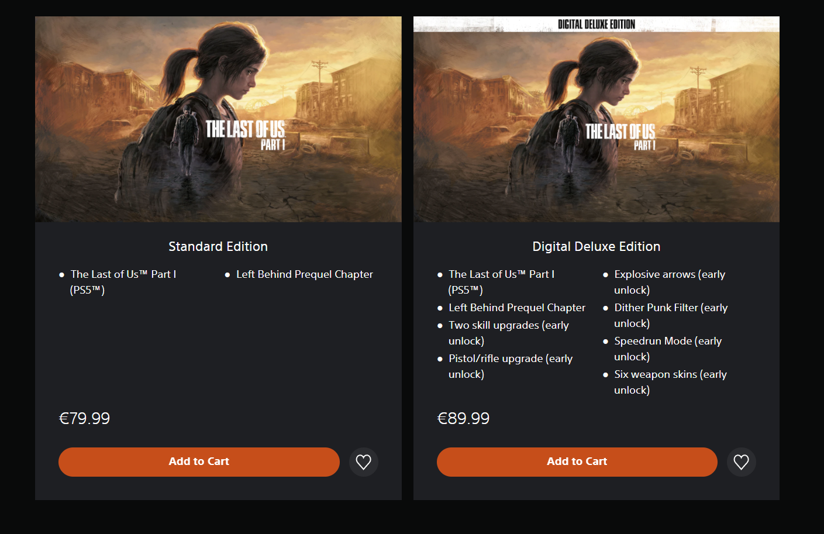Open the Digital Deluxe Edition cover artwork
The width and height of the screenshot is (824, 534).
click(597, 119)
